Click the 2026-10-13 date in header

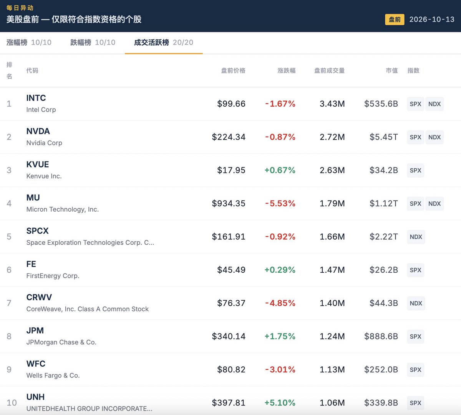click(432, 20)
